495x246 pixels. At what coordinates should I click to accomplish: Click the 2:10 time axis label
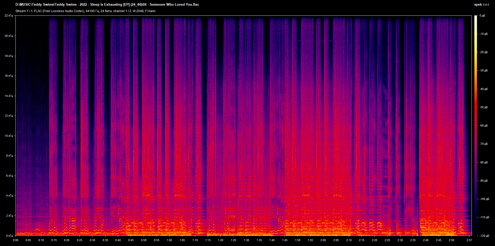coord(349,240)
